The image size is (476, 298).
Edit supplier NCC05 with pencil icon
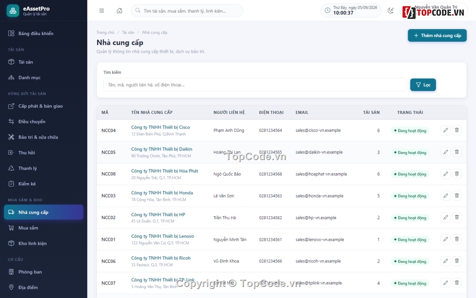(x=445, y=152)
